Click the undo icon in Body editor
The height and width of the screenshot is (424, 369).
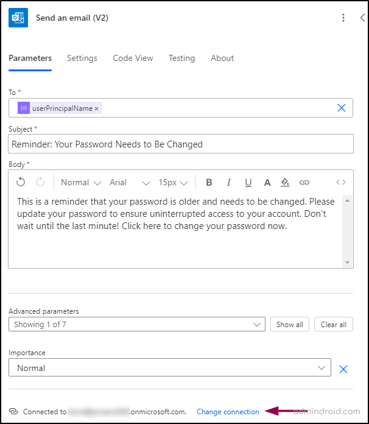[21, 182]
